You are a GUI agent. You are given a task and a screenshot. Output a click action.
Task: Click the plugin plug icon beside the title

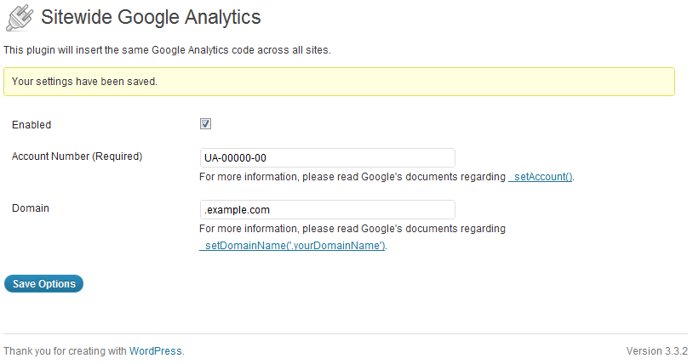20,18
